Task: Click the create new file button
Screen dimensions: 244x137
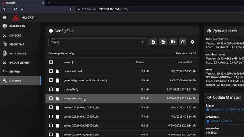Action: pos(163,42)
